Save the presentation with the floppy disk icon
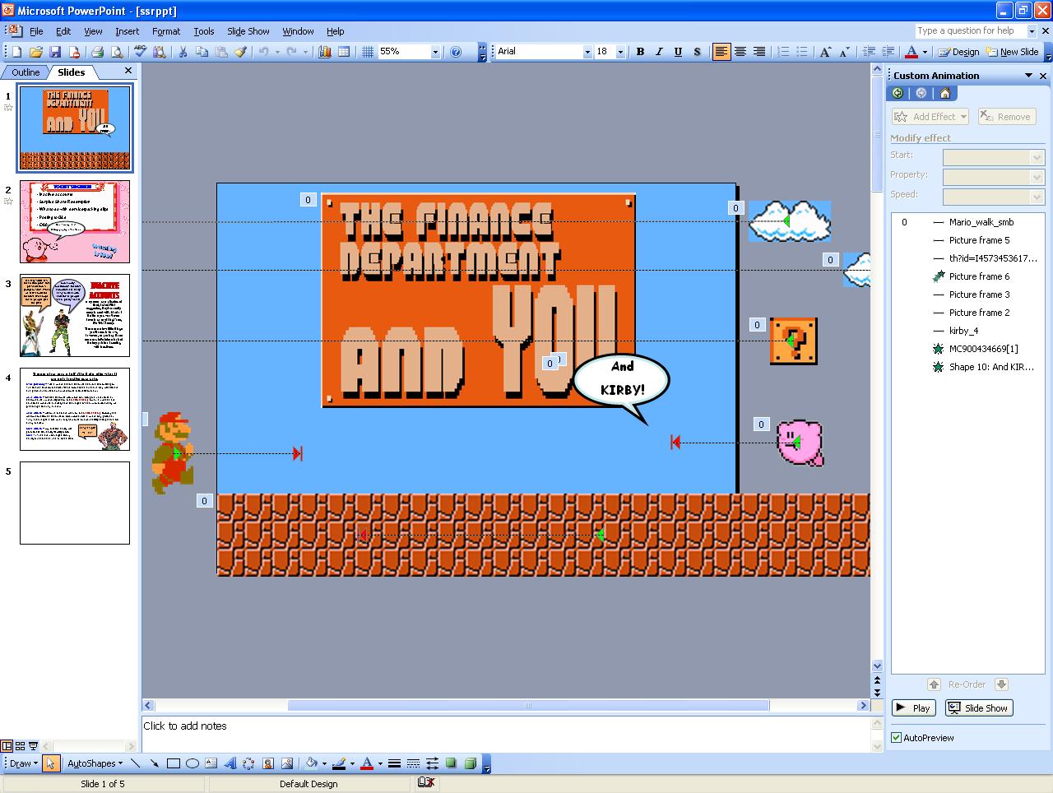1053x793 pixels. pos(55,52)
